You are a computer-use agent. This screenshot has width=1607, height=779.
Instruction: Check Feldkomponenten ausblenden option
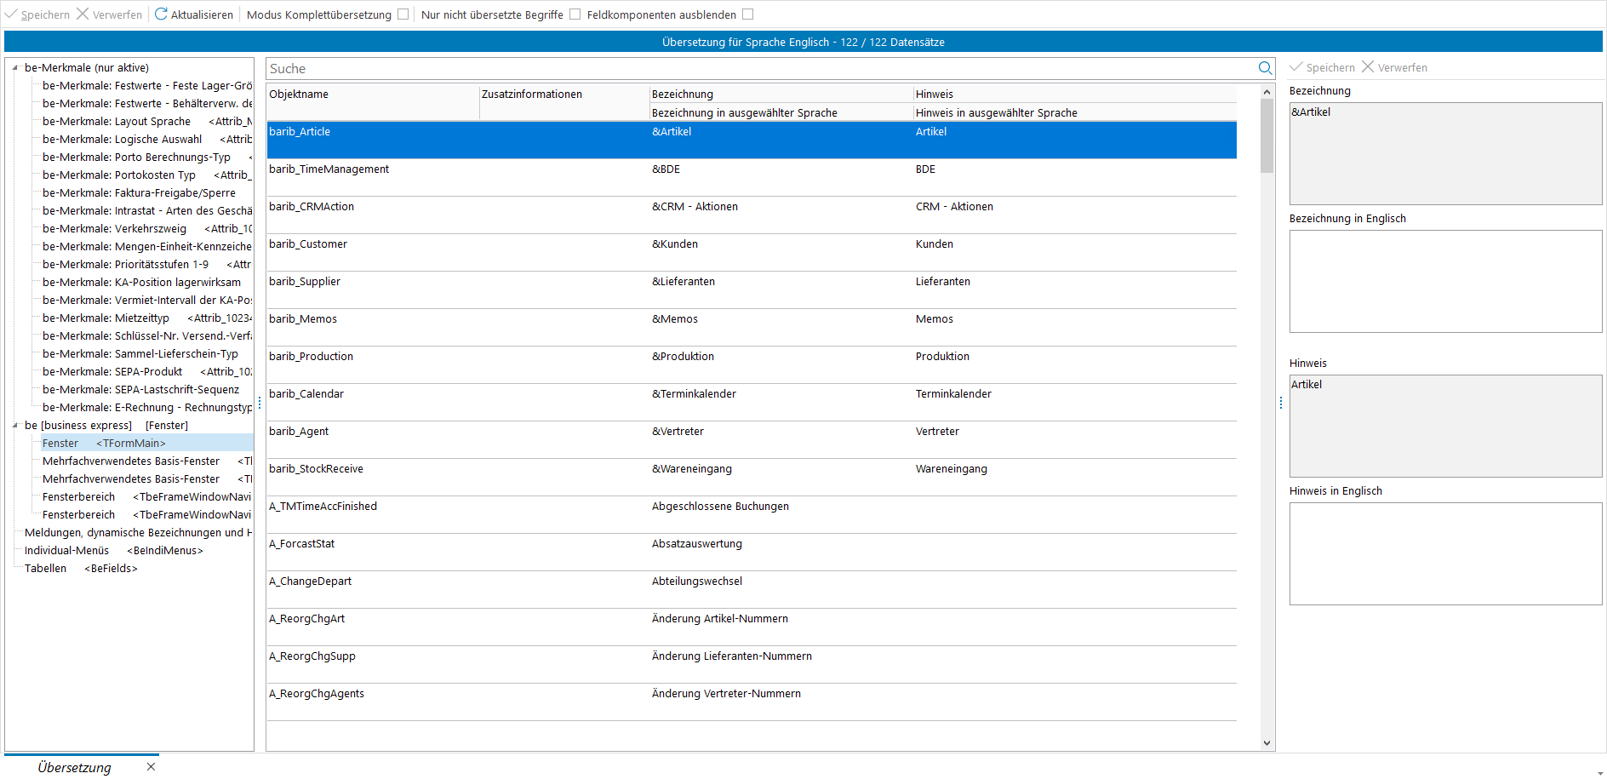(748, 14)
